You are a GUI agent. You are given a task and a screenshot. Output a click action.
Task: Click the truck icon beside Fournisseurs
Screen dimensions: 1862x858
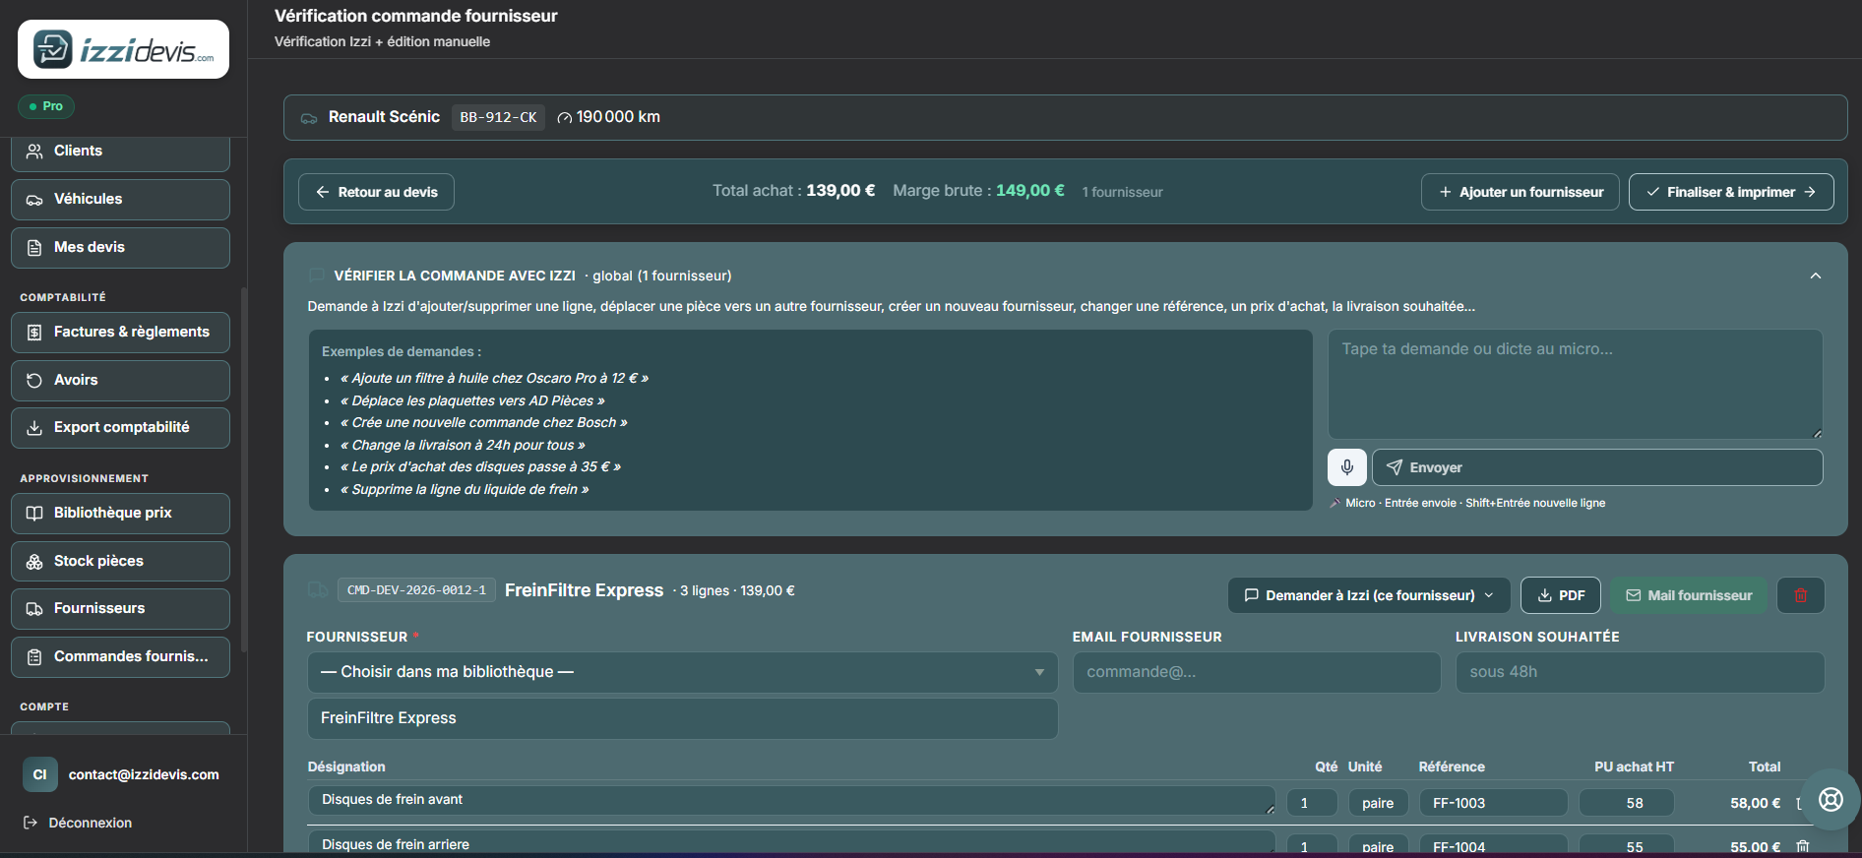(x=34, y=609)
